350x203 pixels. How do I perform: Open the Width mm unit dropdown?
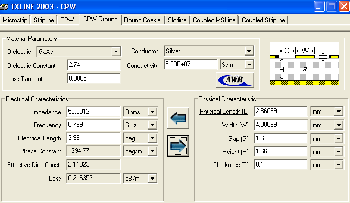[339, 125]
